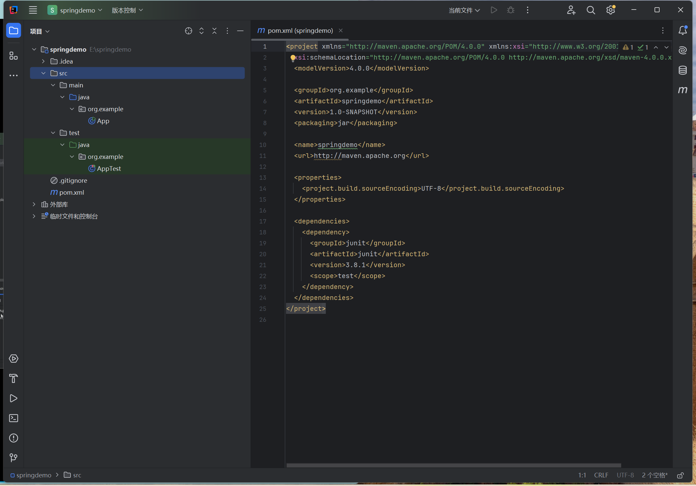Viewport: 696px width, 486px height.
Task: Open the springdemo project dropdown
Action: point(75,10)
